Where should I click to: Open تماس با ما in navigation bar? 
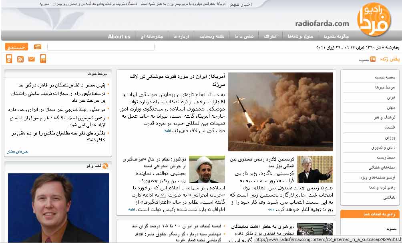244,36
